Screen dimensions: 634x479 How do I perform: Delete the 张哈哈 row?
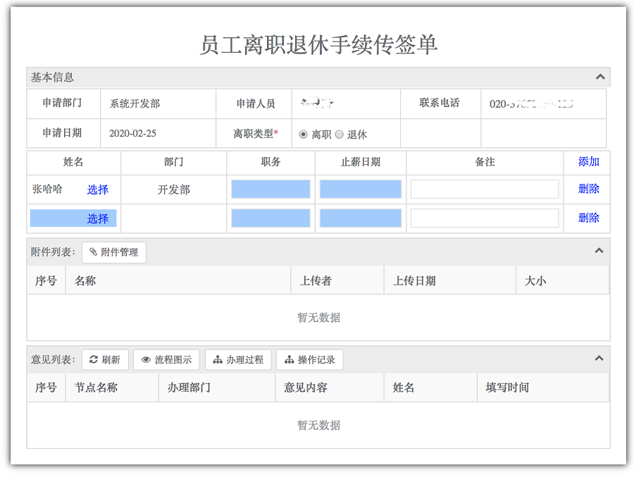[588, 189]
